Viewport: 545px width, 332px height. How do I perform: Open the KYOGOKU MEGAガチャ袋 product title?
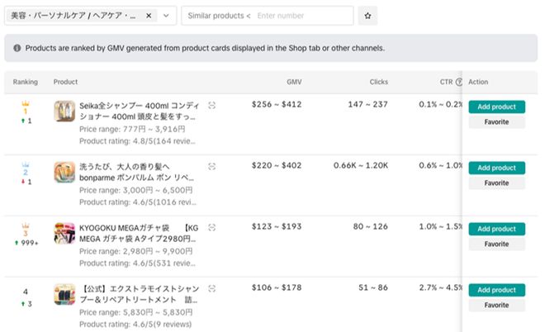(x=139, y=233)
